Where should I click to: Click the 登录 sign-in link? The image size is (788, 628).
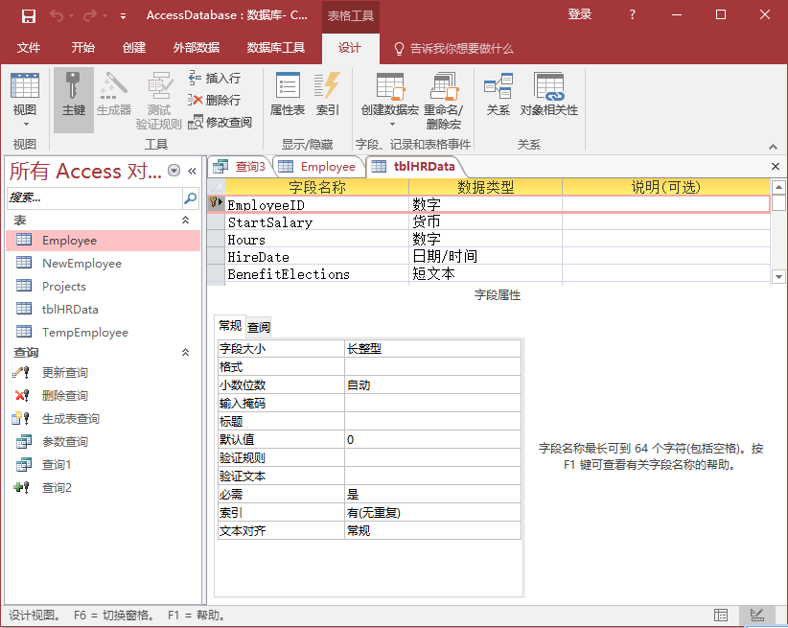click(x=580, y=15)
